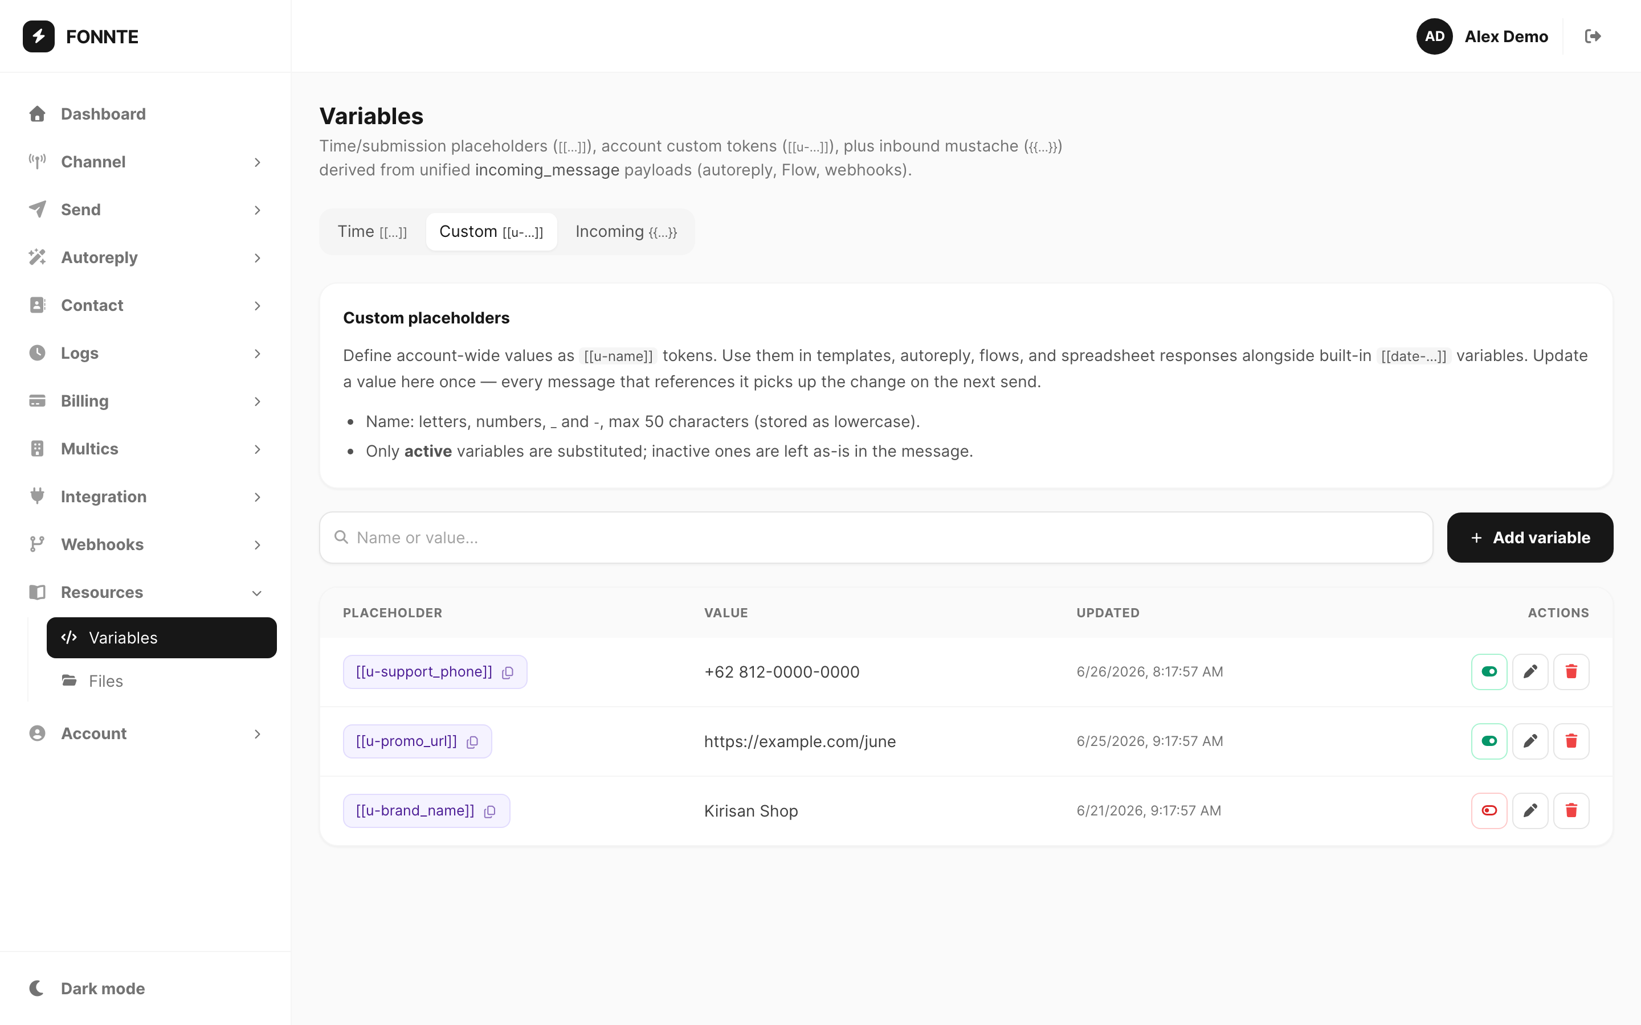This screenshot has width=1641, height=1025.
Task: Expand the Channel menu chevron
Action: (257, 162)
